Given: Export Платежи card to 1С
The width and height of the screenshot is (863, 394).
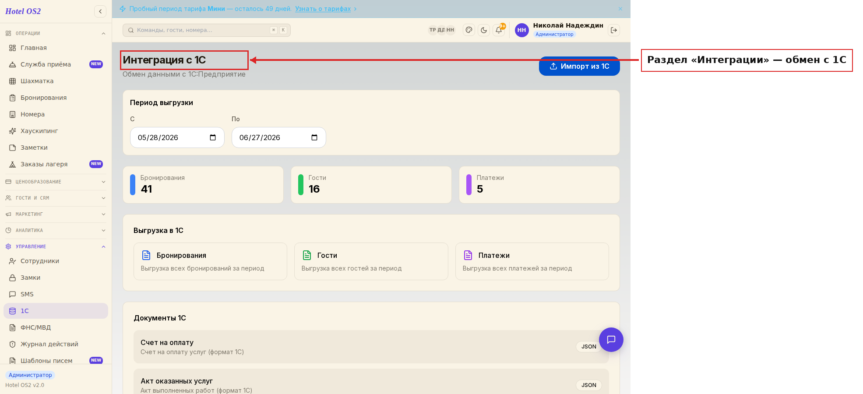Looking at the screenshot, I should coord(532,261).
